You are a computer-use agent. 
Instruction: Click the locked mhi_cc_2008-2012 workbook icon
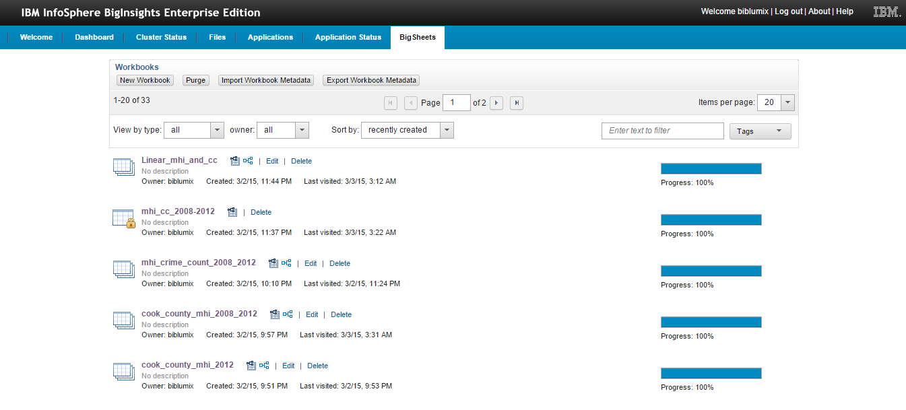coord(124,218)
